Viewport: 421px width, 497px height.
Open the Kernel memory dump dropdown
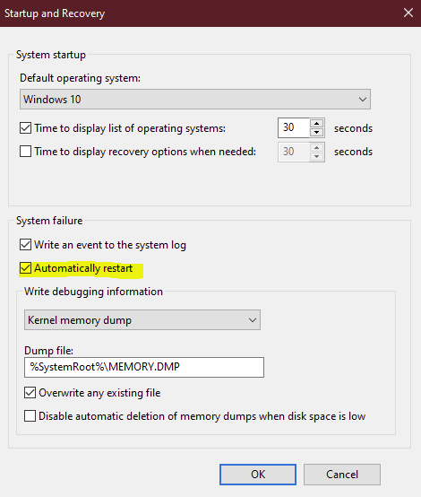142,320
